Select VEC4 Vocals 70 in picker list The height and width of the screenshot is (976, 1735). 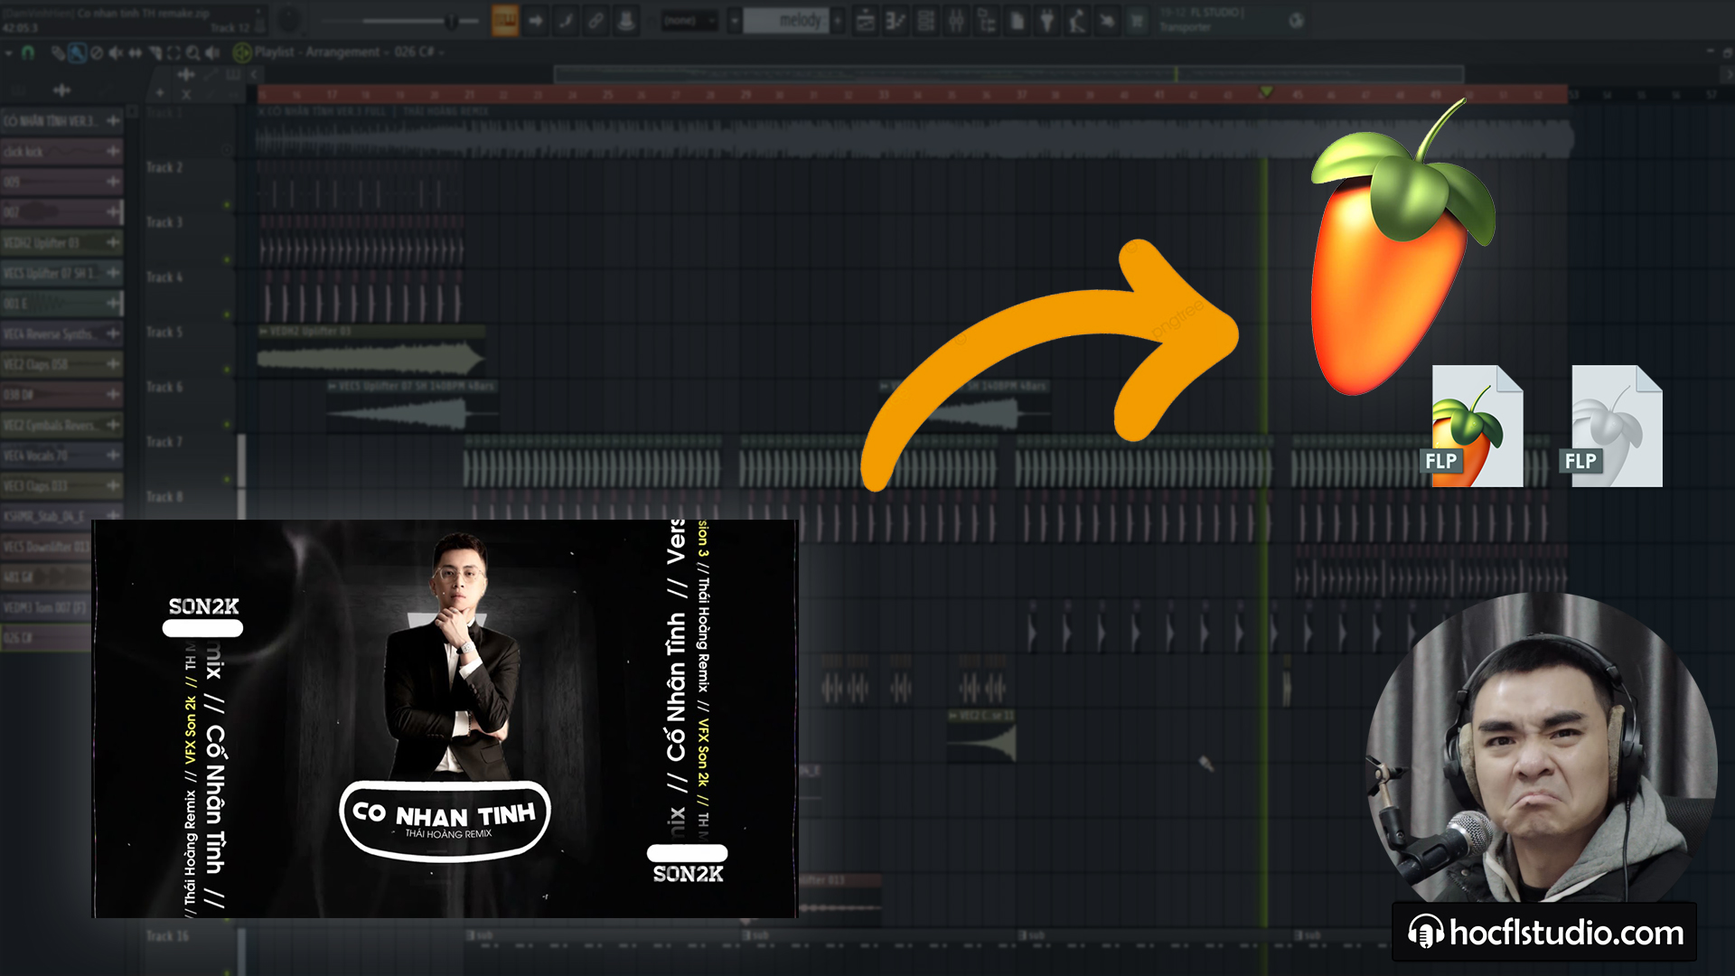click(61, 455)
